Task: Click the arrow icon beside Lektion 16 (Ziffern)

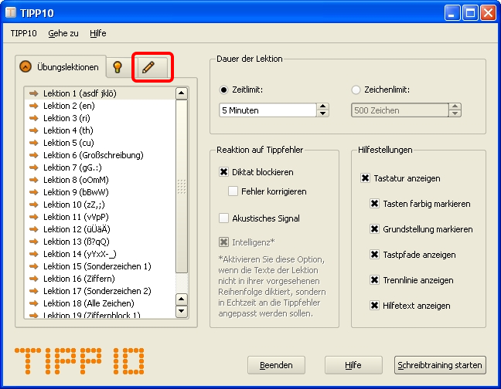Action: (34, 279)
